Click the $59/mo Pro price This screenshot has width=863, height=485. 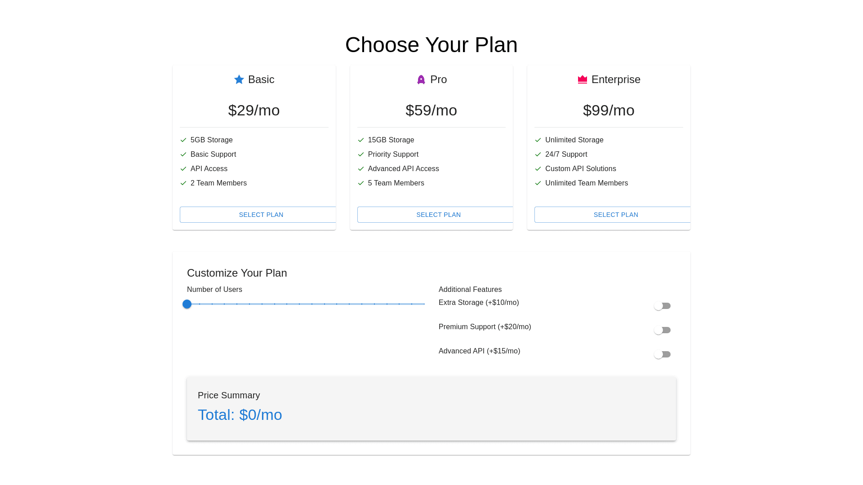pos(431,110)
